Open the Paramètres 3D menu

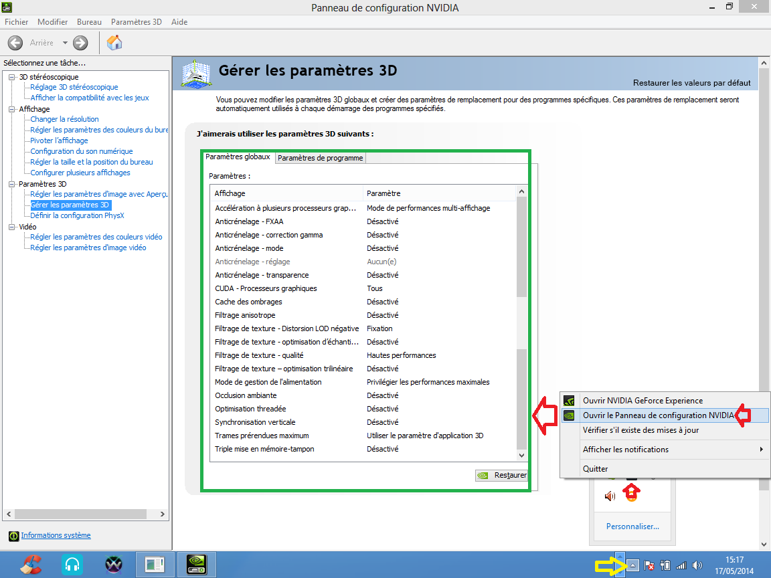(x=137, y=22)
